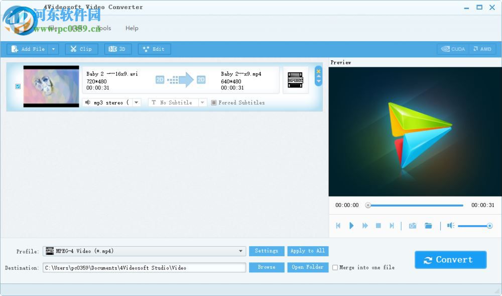Select the Clip tool
This screenshot has height=296, width=502.
(x=81, y=49)
